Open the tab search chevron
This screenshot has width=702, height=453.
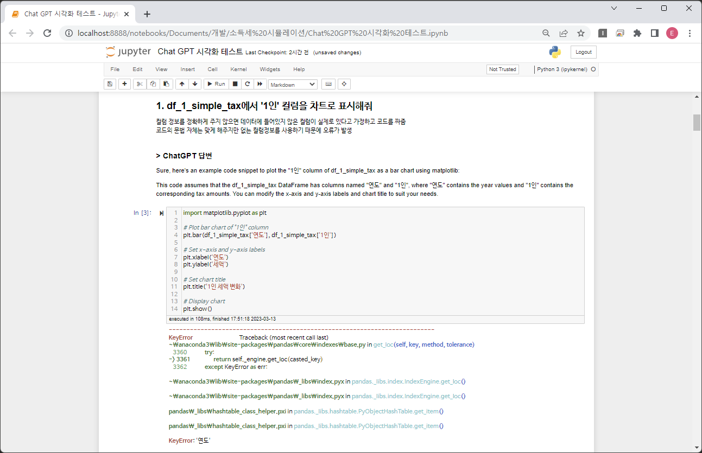614,8
